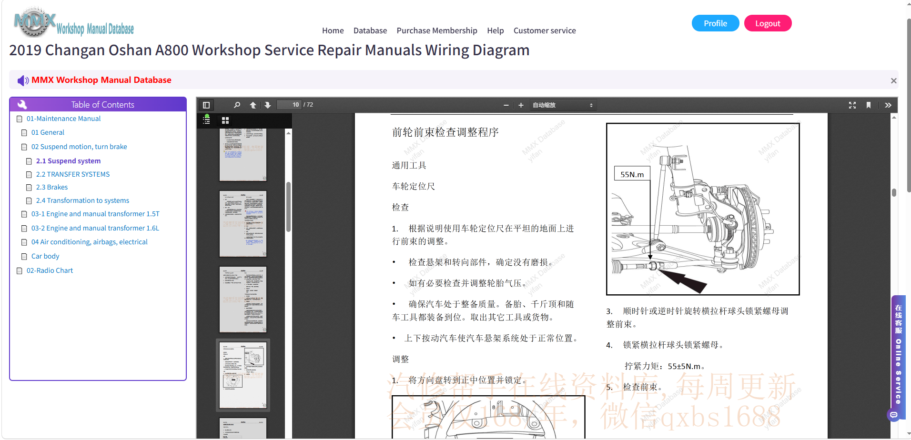Click the page number input field
Screen dimensions: 911x440
click(x=289, y=105)
